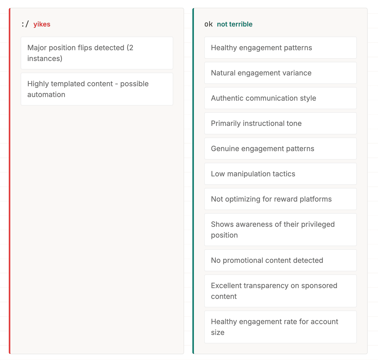Click the green 'not terrible' heading
The width and height of the screenshot is (378, 363).
point(235,24)
